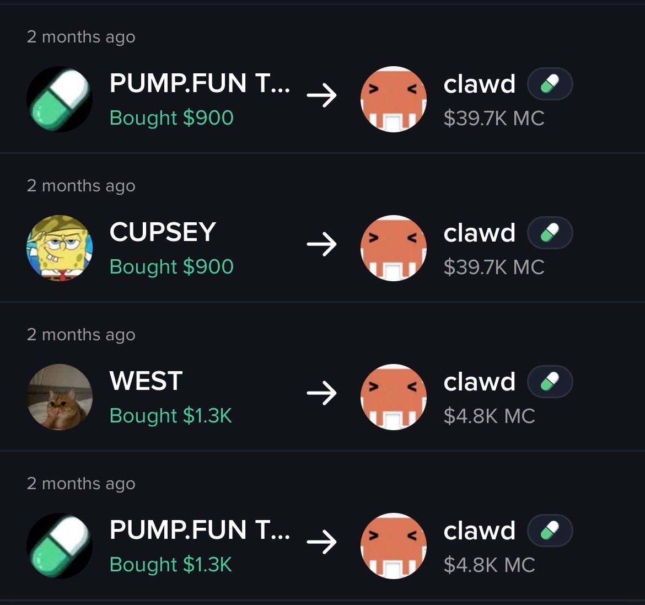645x605 pixels.
Task: Click the pump pill badge beside first clawd
Action: click(x=550, y=84)
